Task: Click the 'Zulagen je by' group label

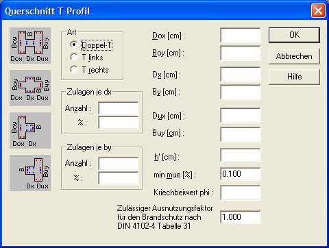Action: (x=89, y=147)
